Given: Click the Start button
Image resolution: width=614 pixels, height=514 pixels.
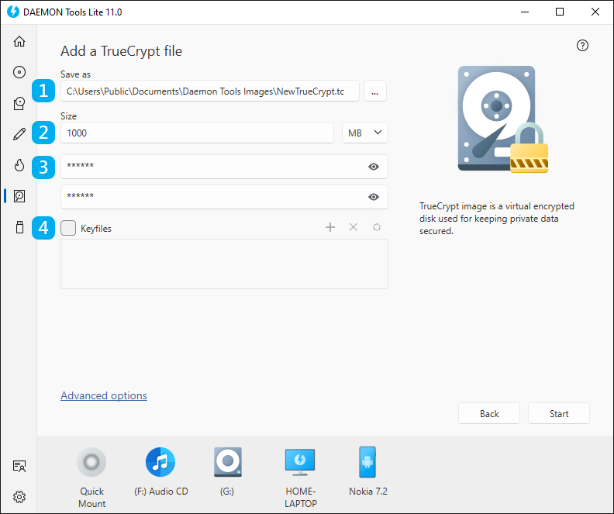Looking at the screenshot, I should 559,413.
